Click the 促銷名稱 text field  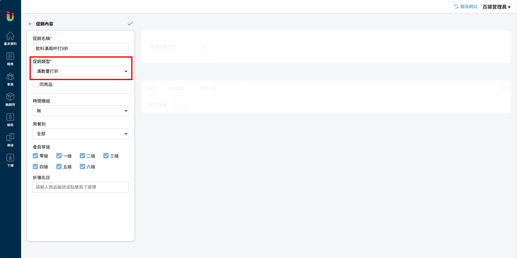click(81, 48)
